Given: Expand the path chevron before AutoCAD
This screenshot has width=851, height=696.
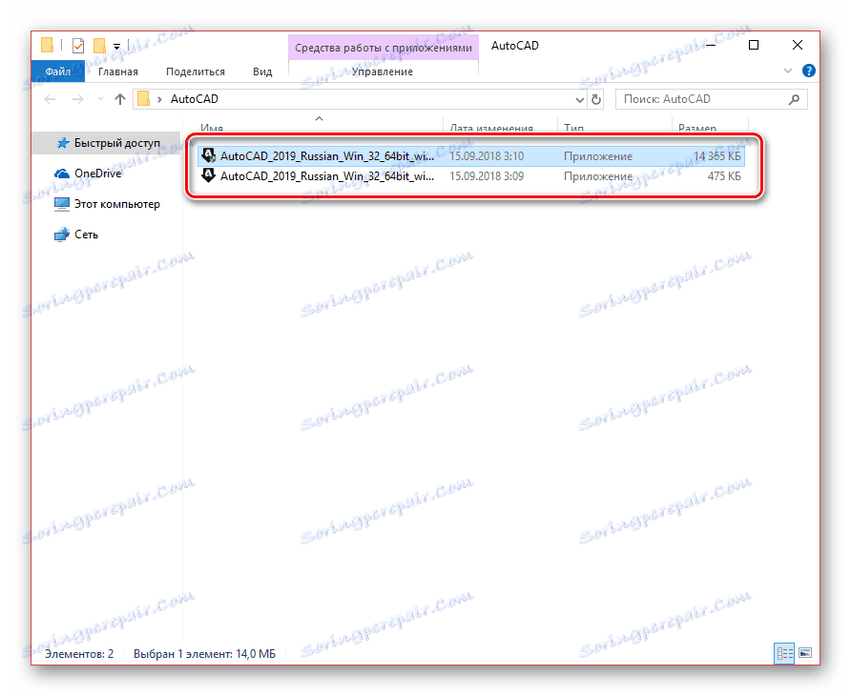Looking at the screenshot, I should [x=159, y=99].
